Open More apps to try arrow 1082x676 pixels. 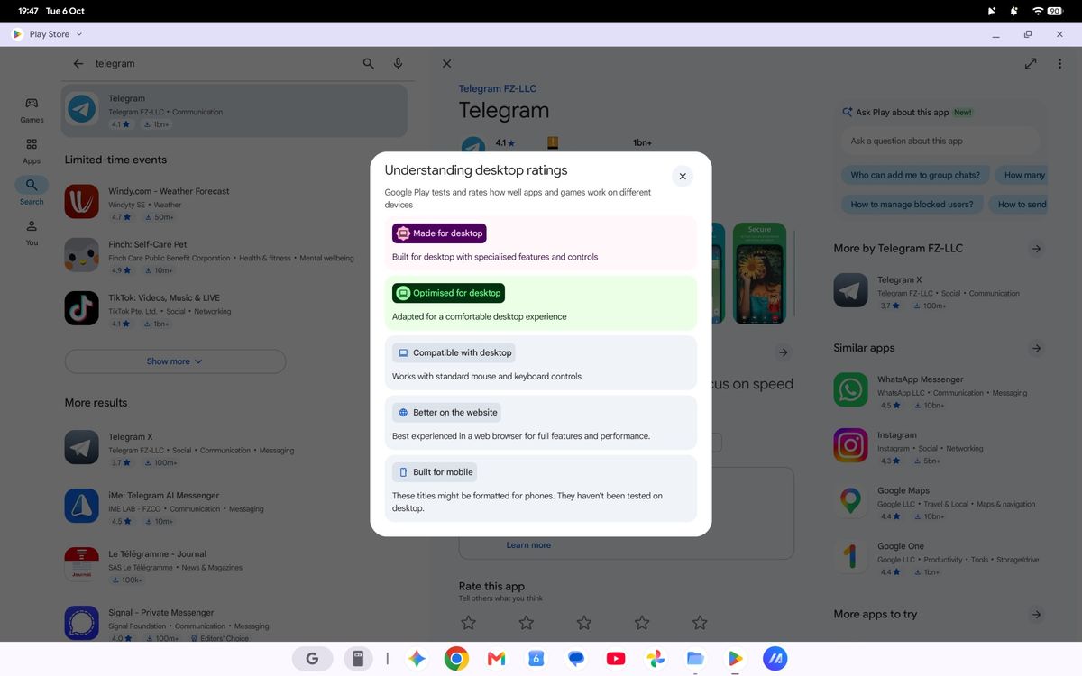[1036, 615]
